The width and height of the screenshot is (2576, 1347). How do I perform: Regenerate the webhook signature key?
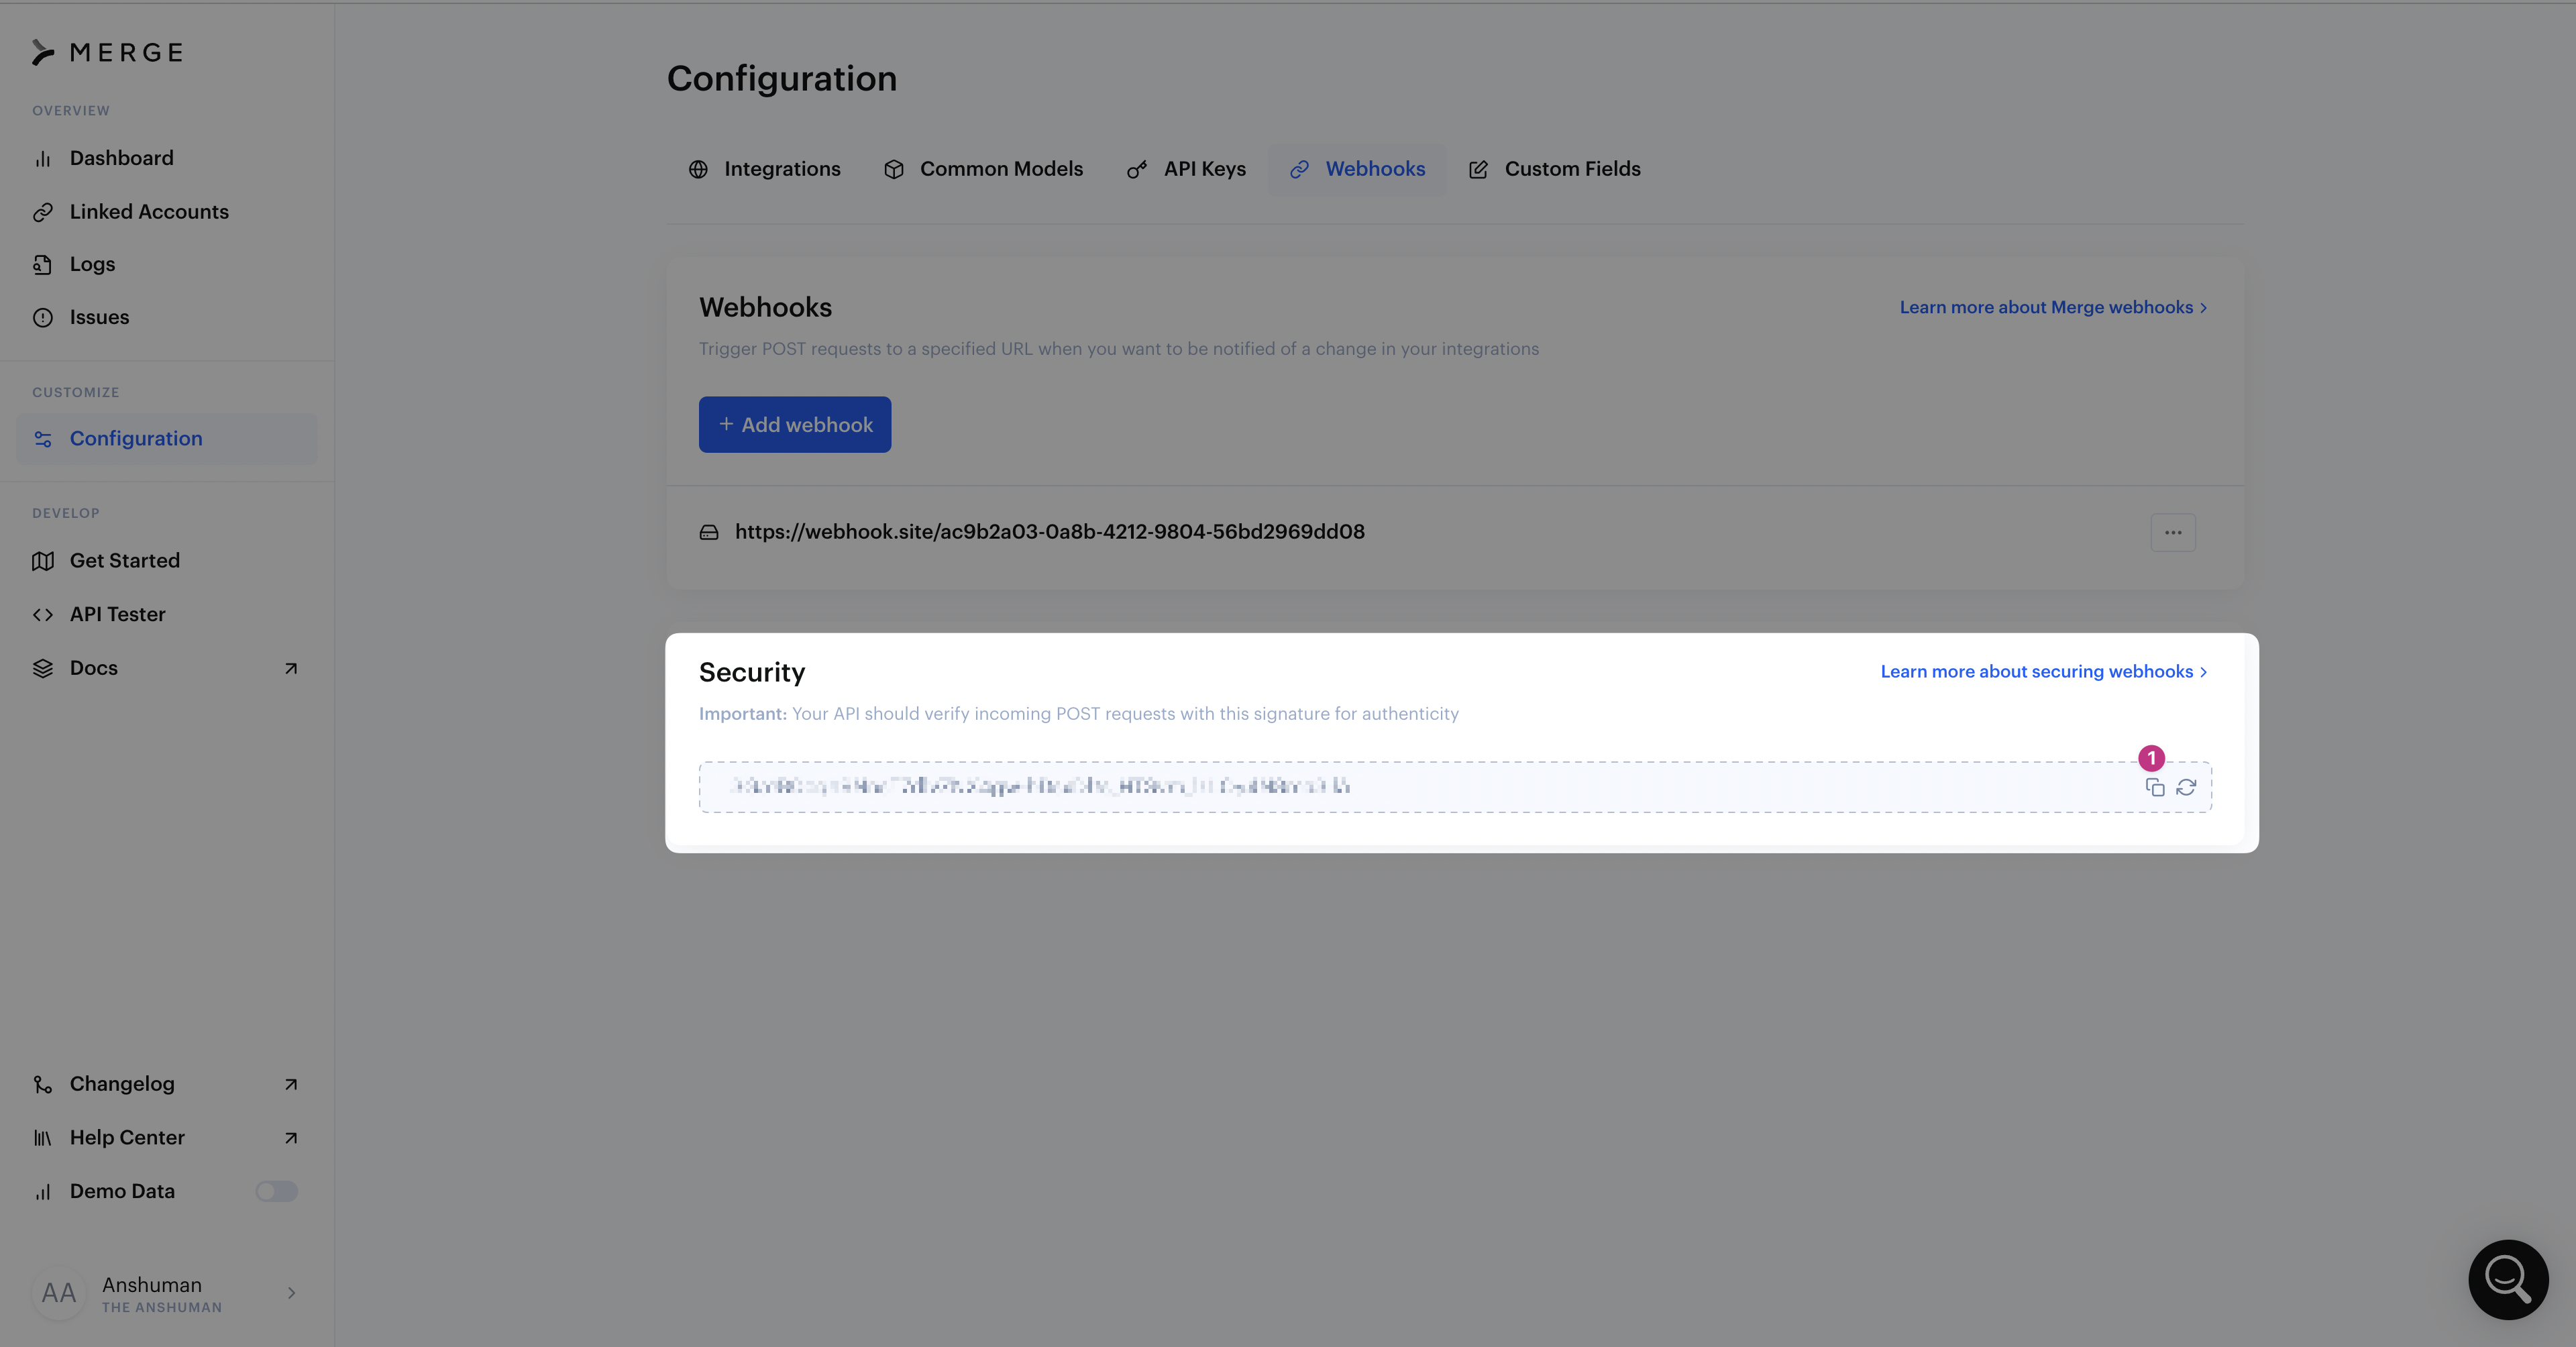pyautogui.click(x=2186, y=788)
